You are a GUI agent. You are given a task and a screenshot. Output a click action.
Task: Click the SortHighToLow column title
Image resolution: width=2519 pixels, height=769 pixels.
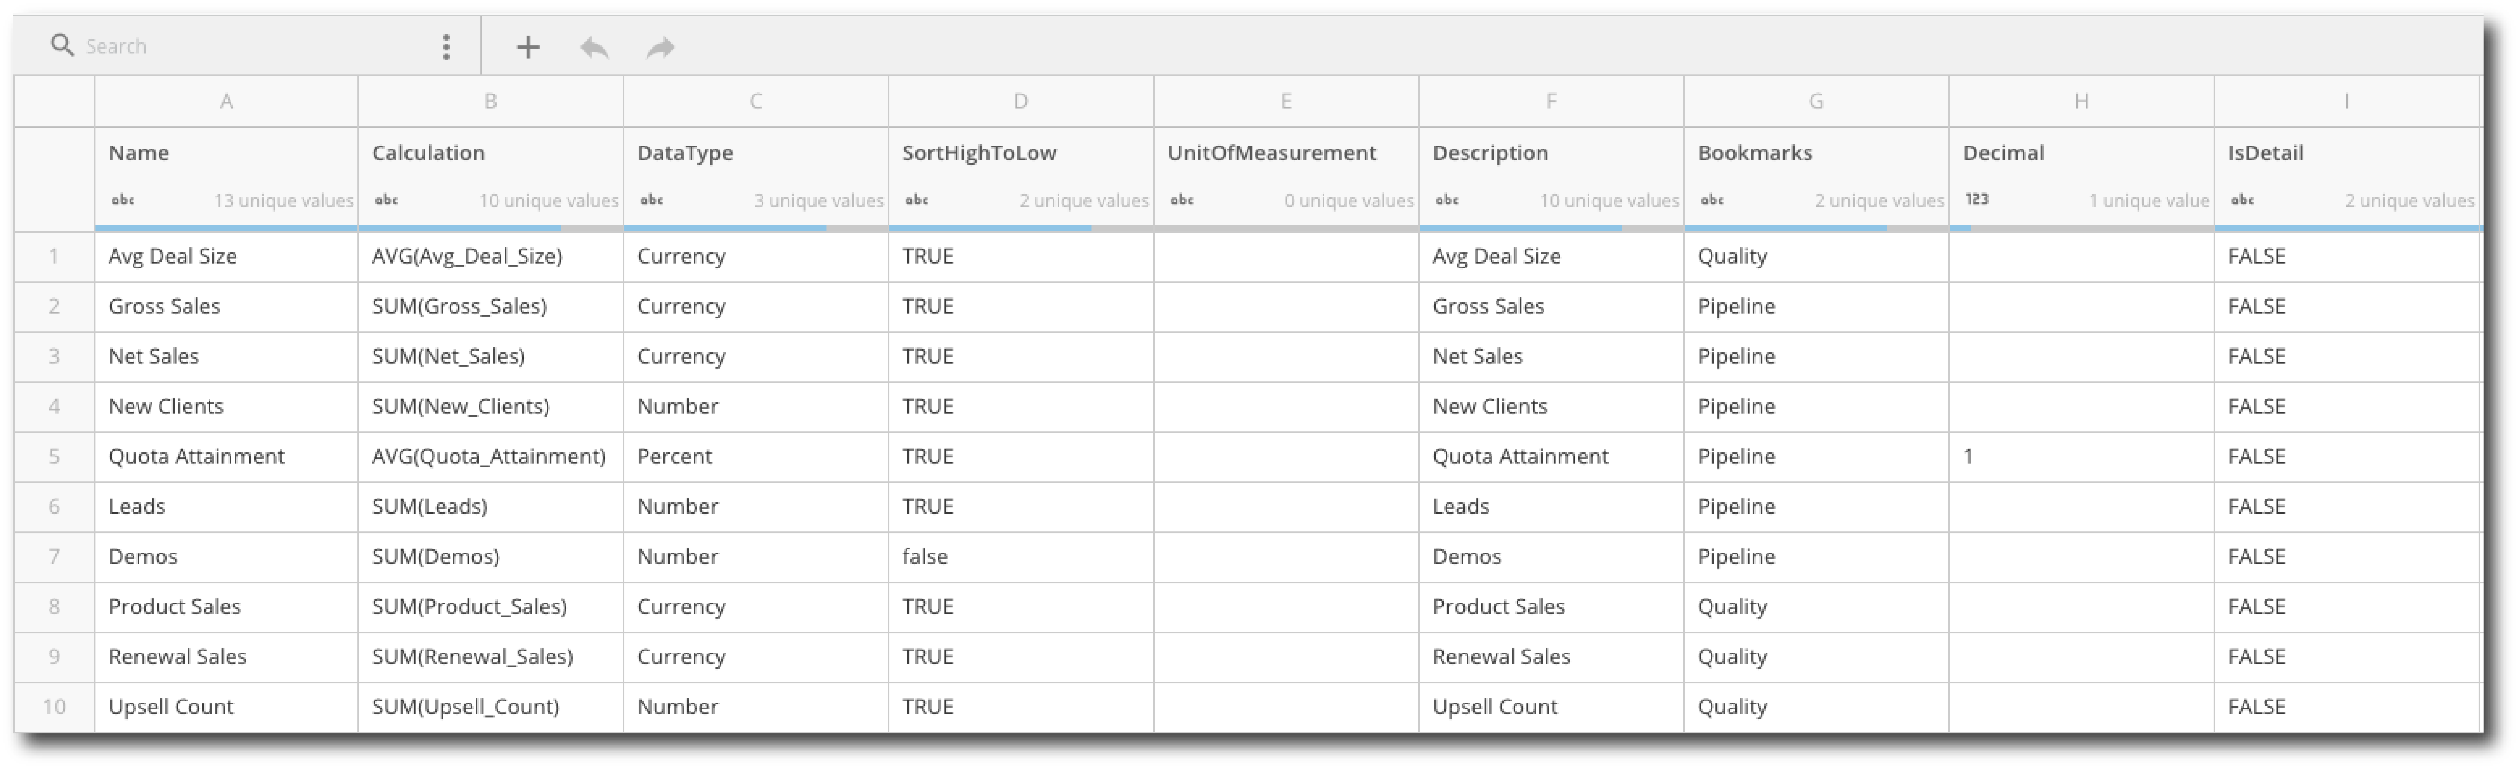(x=979, y=152)
